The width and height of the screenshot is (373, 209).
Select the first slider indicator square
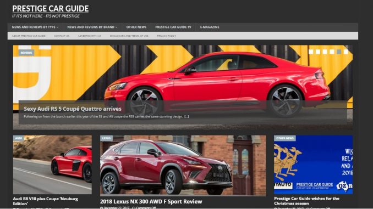[x=311, y=52]
